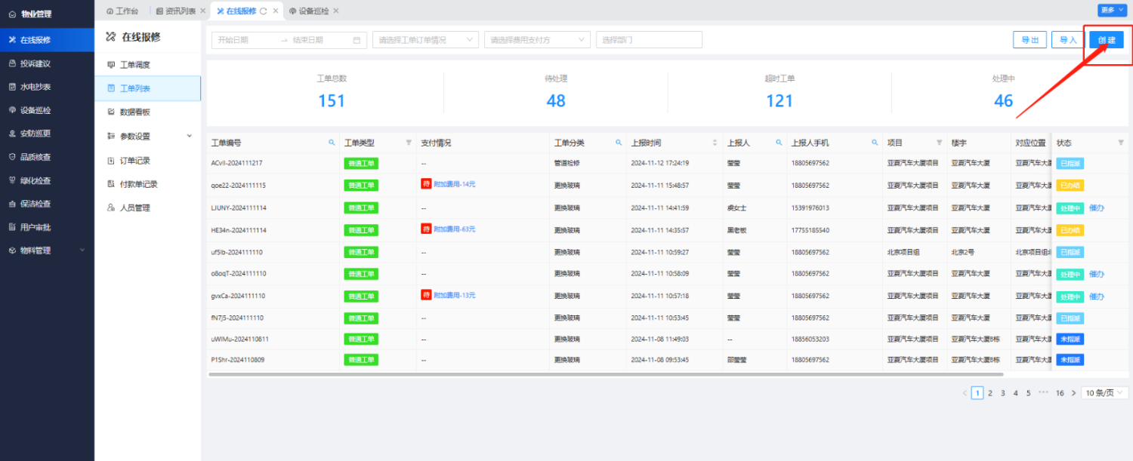The height and width of the screenshot is (461, 1133).
Task: Open 用户审批 in the dark sidebar
Action: [x=36, y=227]
